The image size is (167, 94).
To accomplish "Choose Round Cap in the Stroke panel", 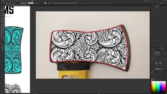I will pos(157,52).
